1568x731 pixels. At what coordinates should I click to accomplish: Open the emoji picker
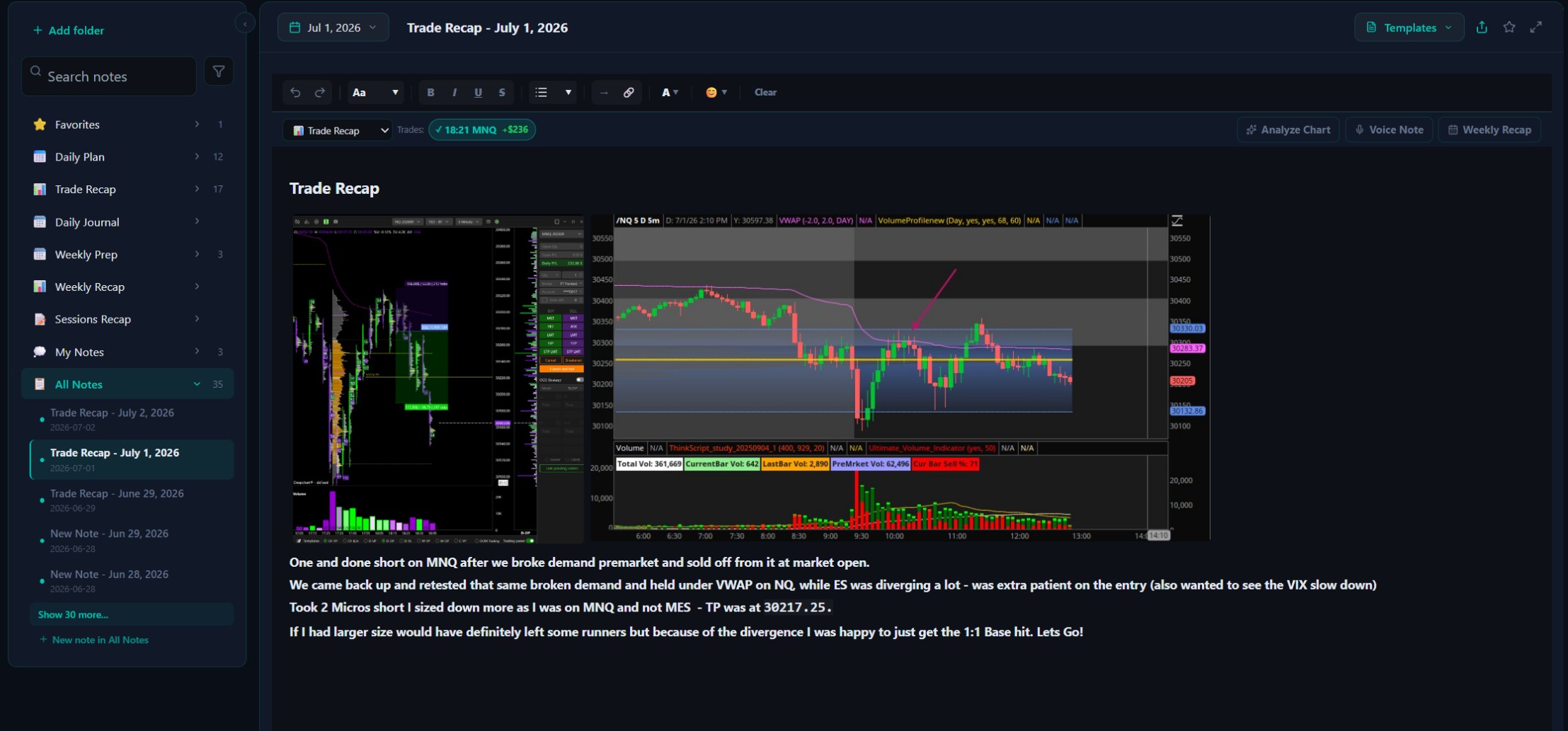pos(716,93)
